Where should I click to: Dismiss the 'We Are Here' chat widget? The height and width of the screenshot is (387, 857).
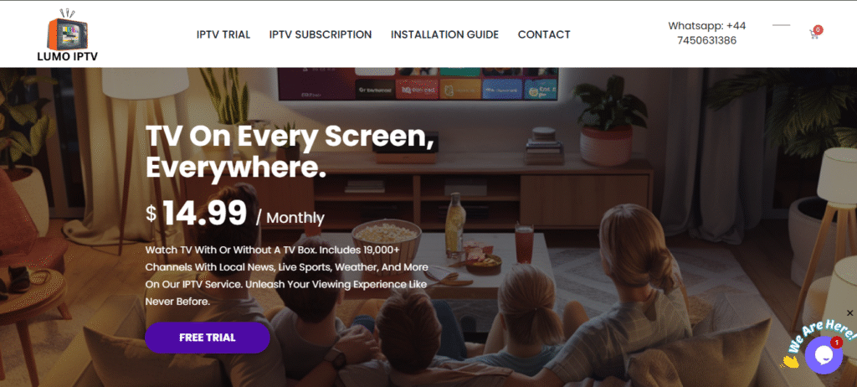pos(849,313)
